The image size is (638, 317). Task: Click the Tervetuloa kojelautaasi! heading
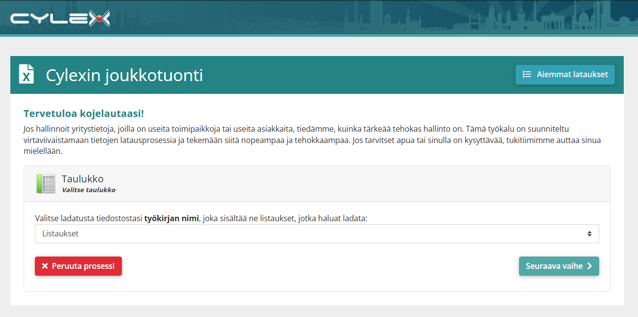click(x=84, y=114)
